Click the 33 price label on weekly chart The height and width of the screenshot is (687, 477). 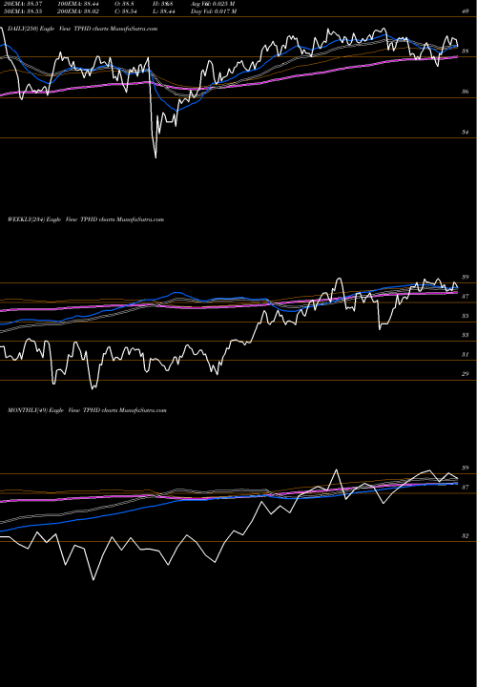tap(466, 335)
